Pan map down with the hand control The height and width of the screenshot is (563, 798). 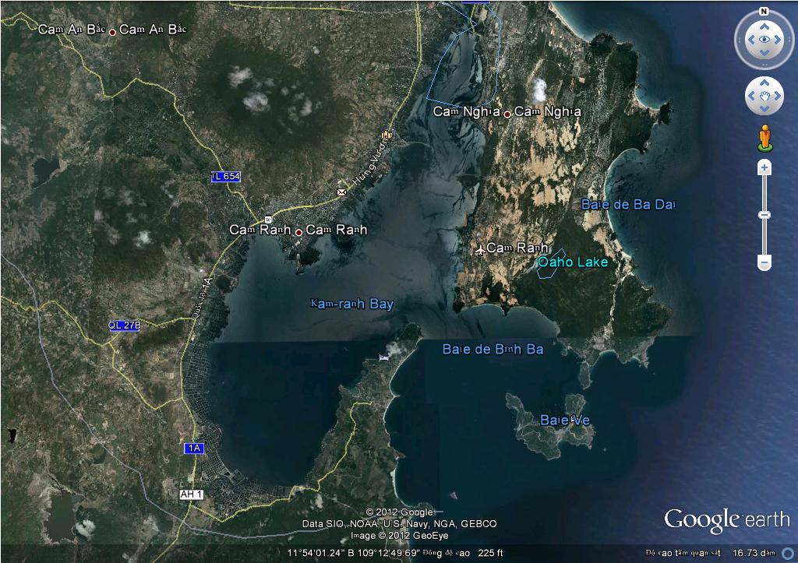click(x=764, y=110)
